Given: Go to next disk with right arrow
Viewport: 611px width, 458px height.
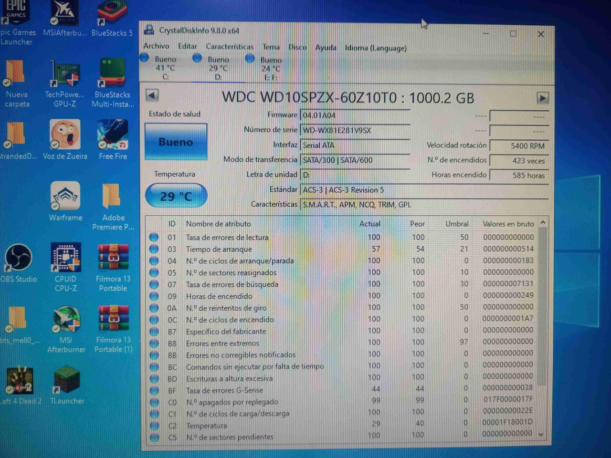Looking at the screenshot, I should click(542, 98).
